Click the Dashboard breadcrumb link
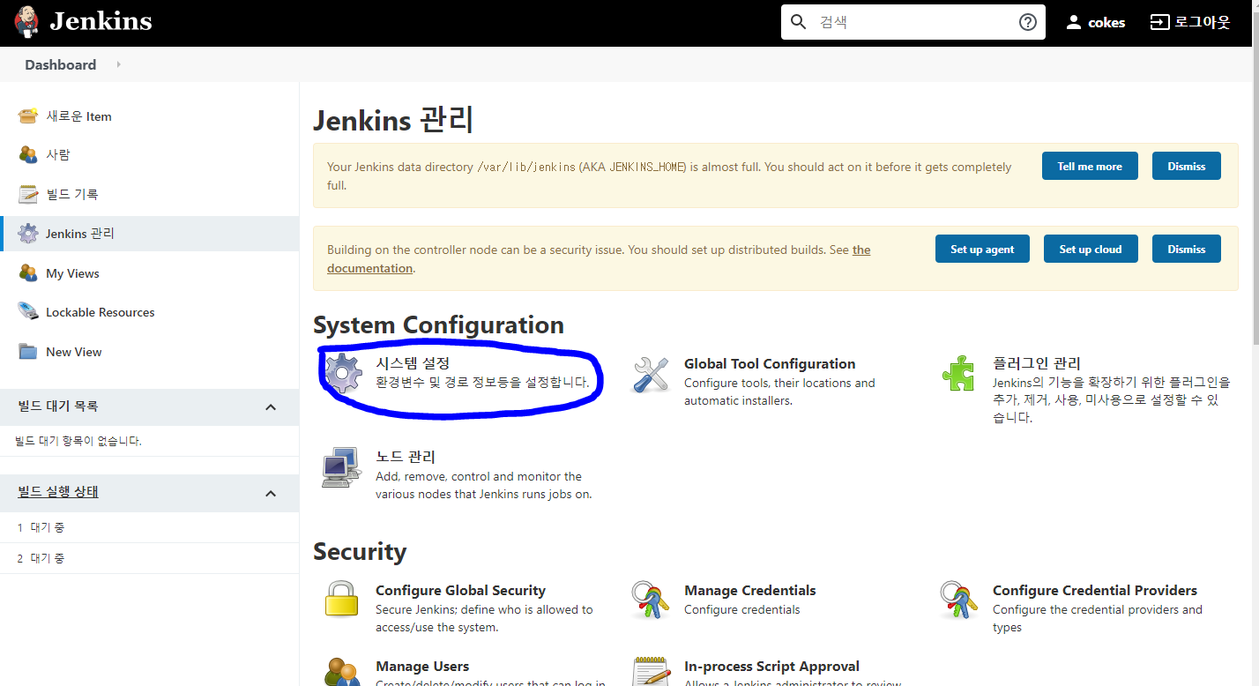The width and height of the screenshot is (1259, 686). [61, 64]
